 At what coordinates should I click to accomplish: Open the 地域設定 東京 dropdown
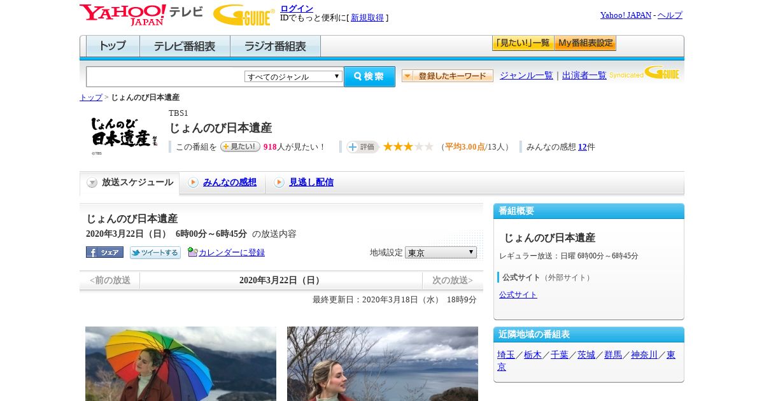441,253
